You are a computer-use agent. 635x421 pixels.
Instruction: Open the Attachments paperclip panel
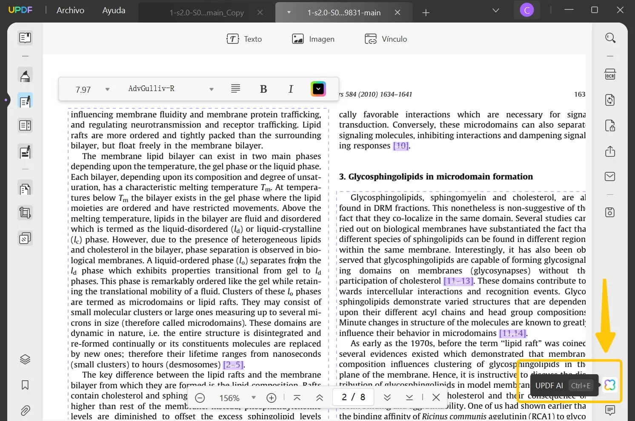[25, 410]
